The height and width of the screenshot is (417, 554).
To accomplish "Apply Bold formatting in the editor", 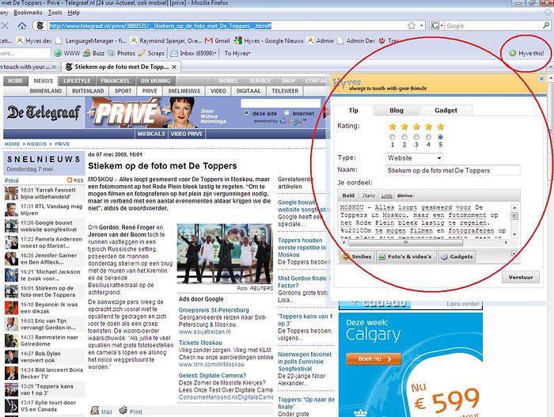I will (x=348, y=195).
